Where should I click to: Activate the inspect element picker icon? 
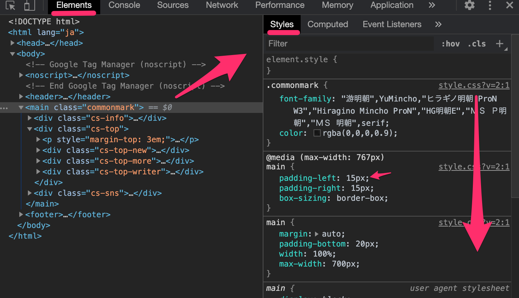11,5
